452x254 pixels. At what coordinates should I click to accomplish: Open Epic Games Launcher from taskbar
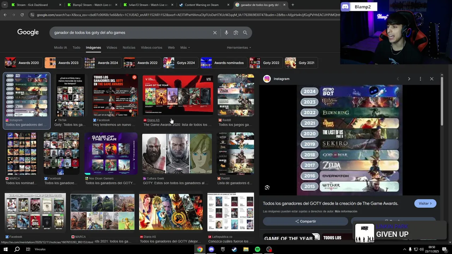[x=223, y=249]
